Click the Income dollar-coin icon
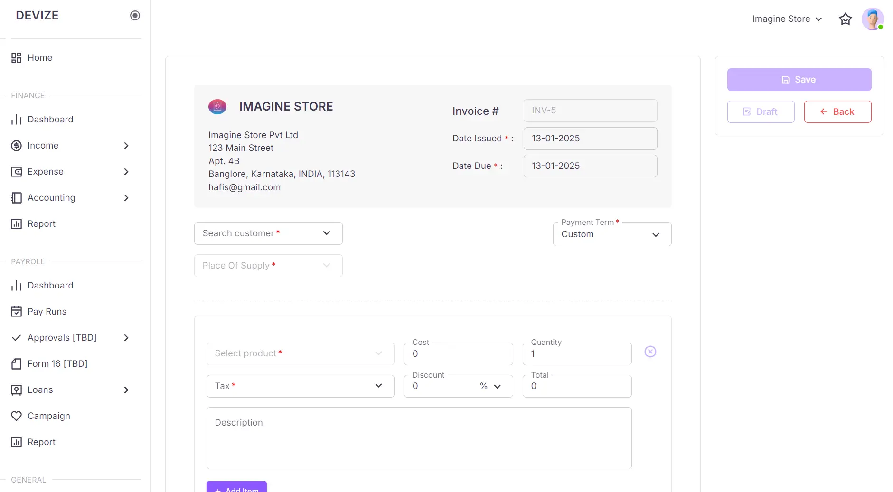 17,146
